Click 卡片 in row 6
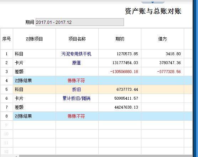The image size is (198, 157). [19, 98]
